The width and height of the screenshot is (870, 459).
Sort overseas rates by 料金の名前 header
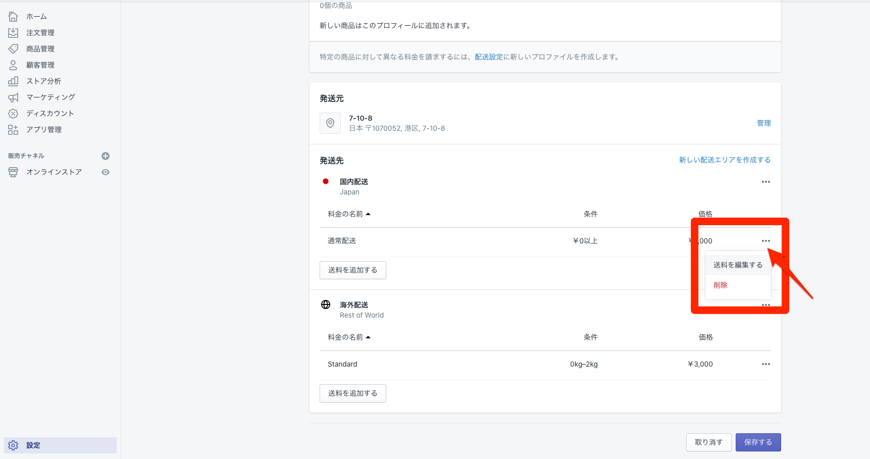tap(349, 337)
